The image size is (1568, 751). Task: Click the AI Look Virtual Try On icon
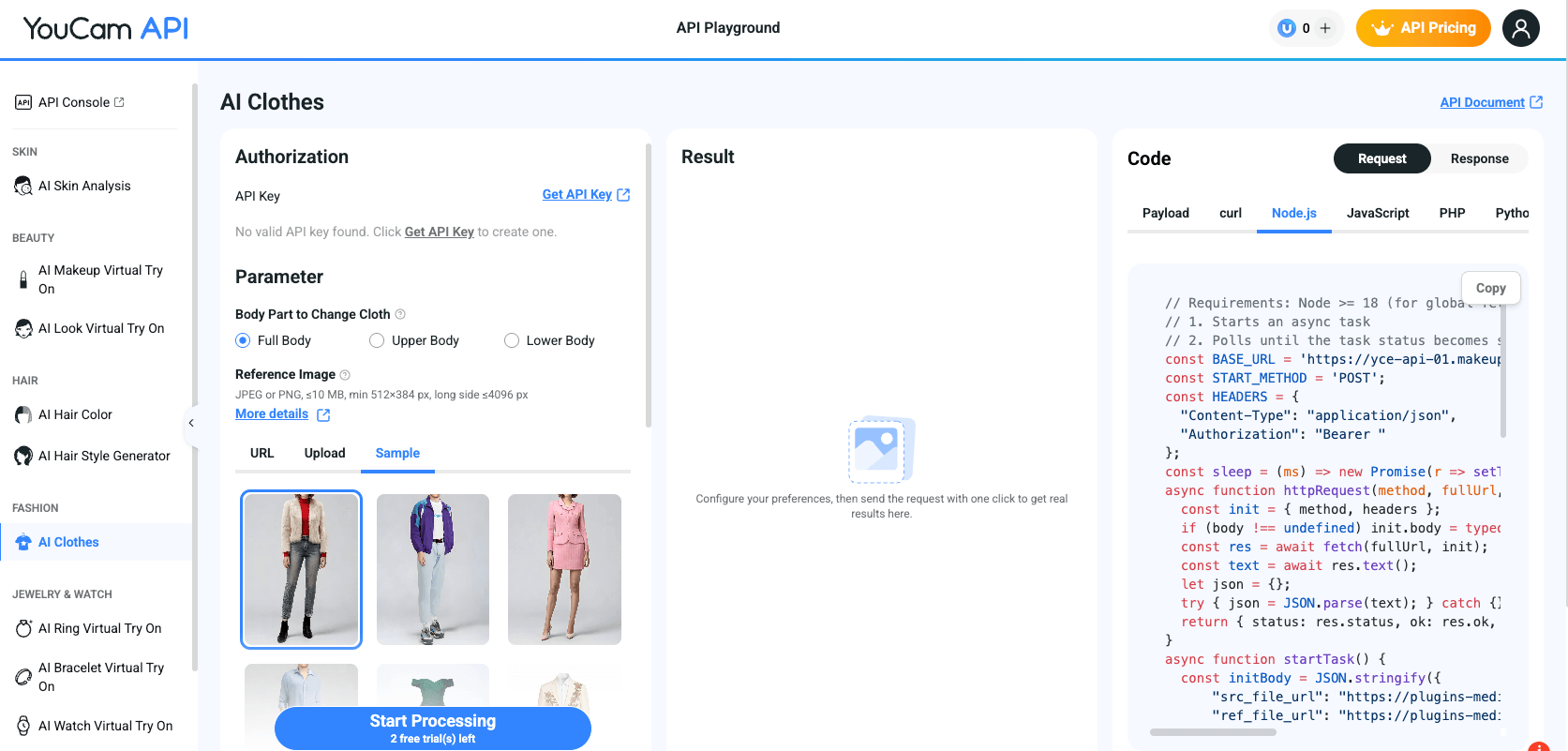pos(23,328)
